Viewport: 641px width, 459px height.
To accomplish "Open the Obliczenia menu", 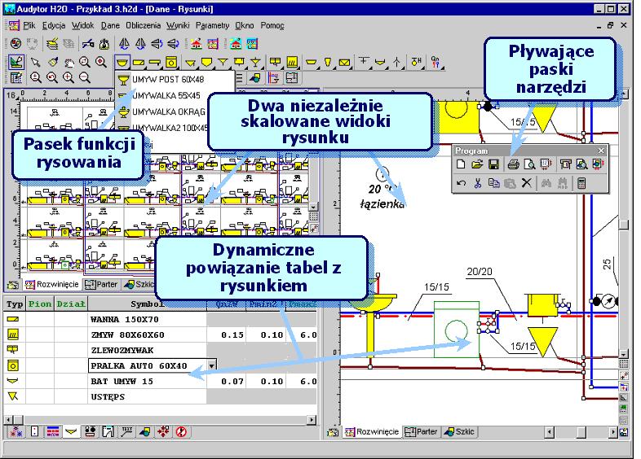I will tap(143, 25).
